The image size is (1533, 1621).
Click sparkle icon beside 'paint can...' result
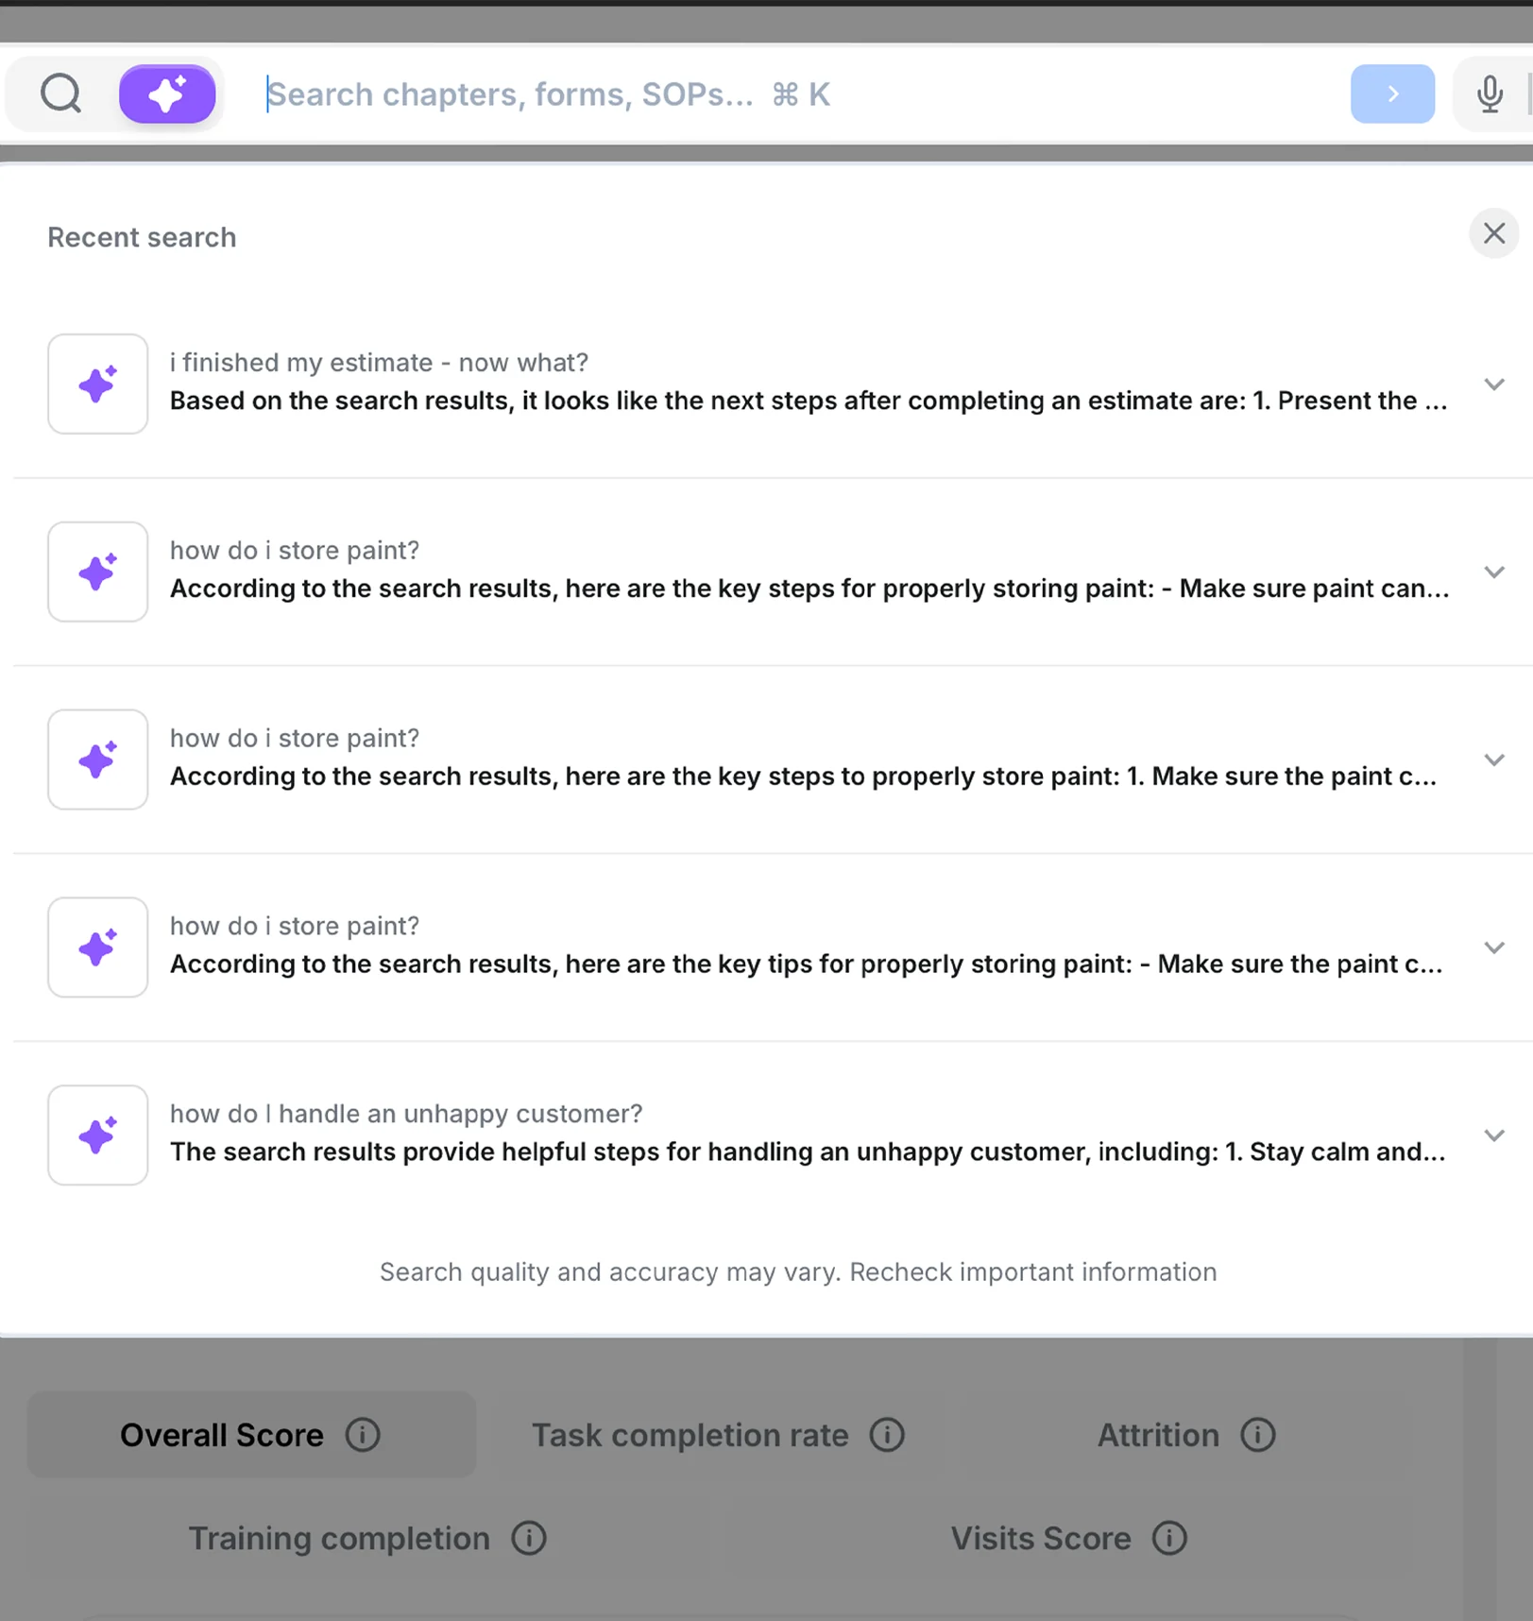pos(98,572)
